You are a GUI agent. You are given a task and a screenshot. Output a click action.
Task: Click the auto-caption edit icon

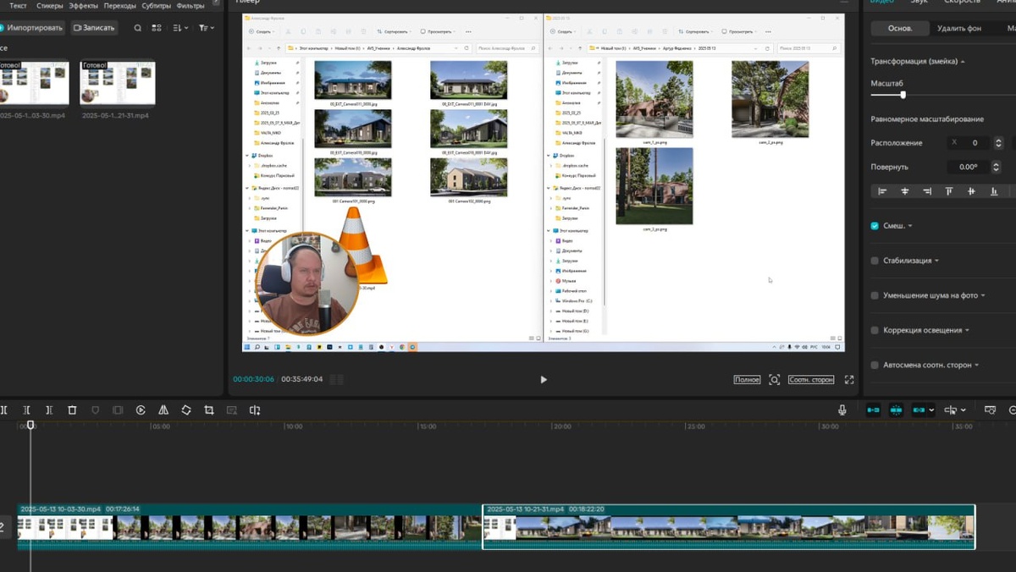pos(232,410)
